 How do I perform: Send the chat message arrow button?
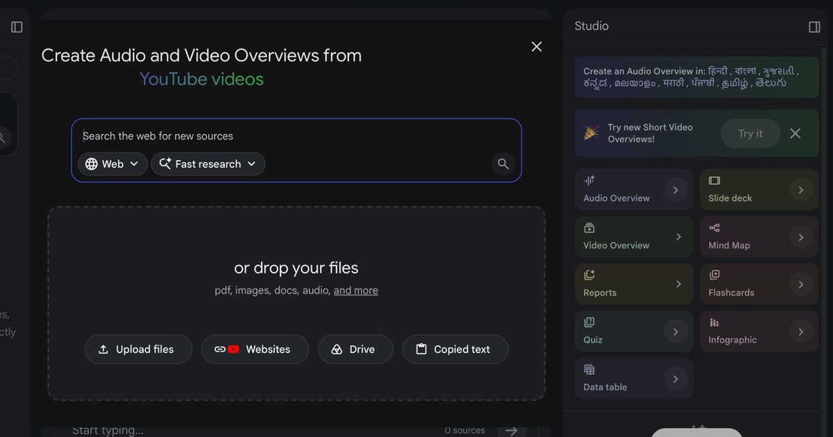click(512, 430)
